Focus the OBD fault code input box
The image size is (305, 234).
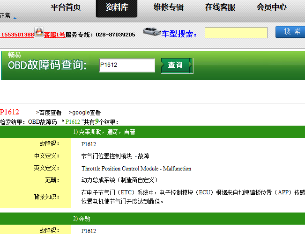point(126,65)
